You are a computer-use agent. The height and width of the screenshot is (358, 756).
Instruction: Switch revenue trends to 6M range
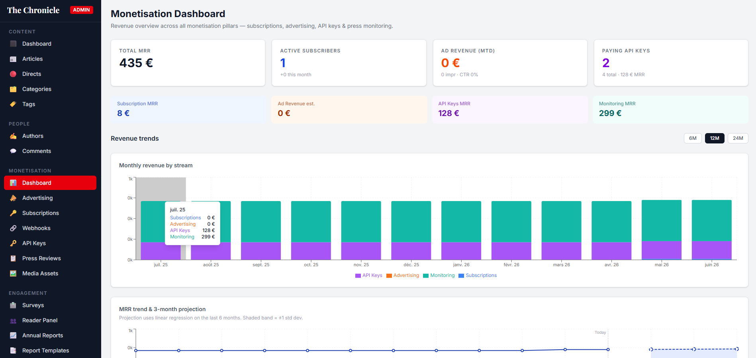693,138
